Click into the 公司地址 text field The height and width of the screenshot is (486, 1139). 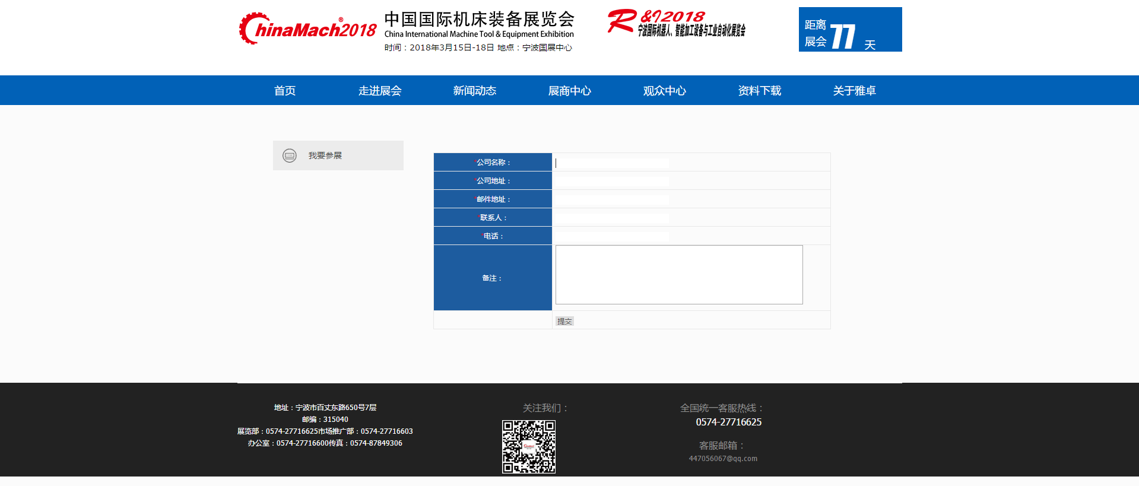click(x=612, y=181)
